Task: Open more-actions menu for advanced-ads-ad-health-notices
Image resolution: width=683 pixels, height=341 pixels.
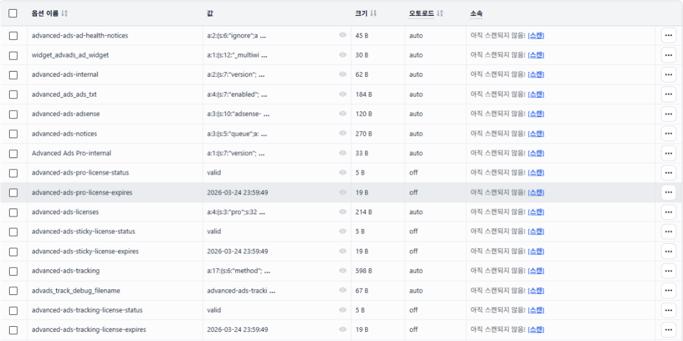Action: (668, 35)
